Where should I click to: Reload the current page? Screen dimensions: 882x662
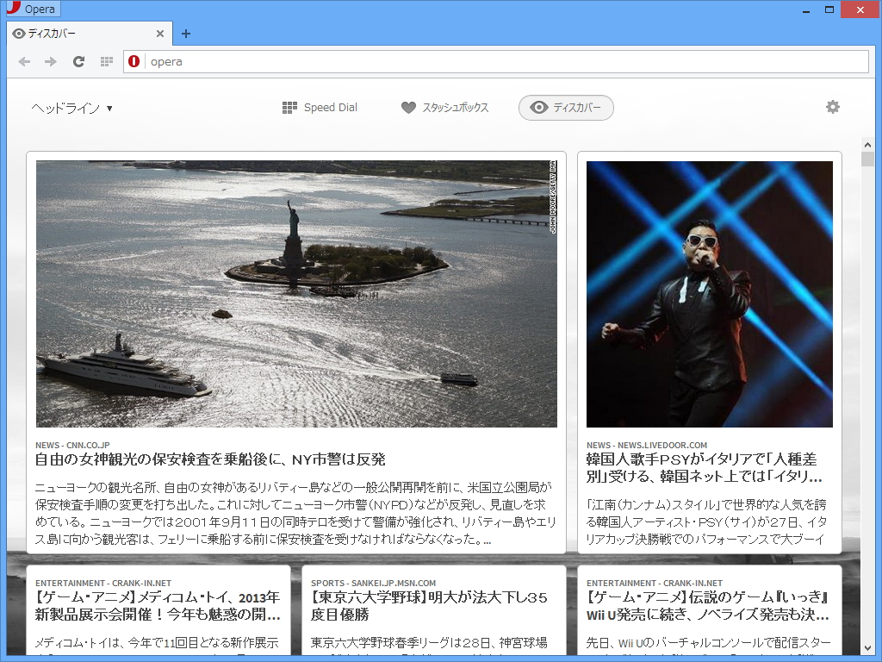click(78, 62)
